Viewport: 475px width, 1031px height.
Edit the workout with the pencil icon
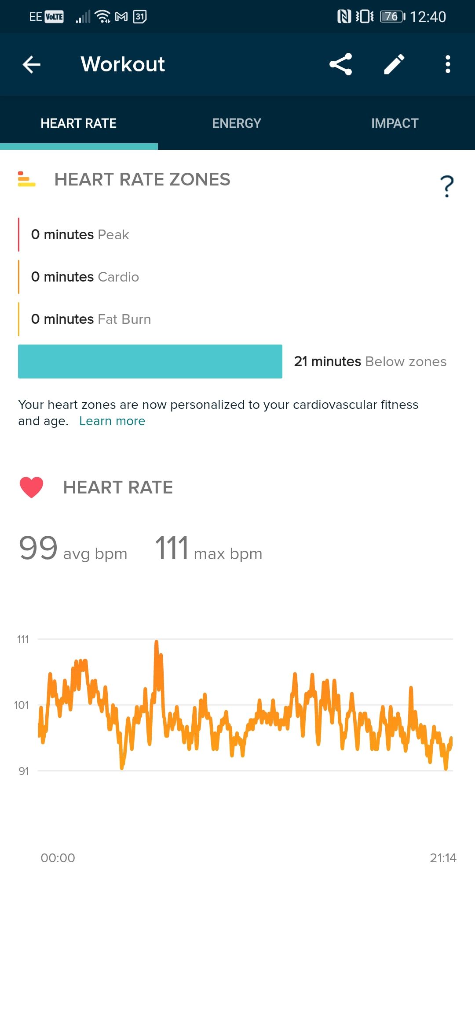click(394, 64)
